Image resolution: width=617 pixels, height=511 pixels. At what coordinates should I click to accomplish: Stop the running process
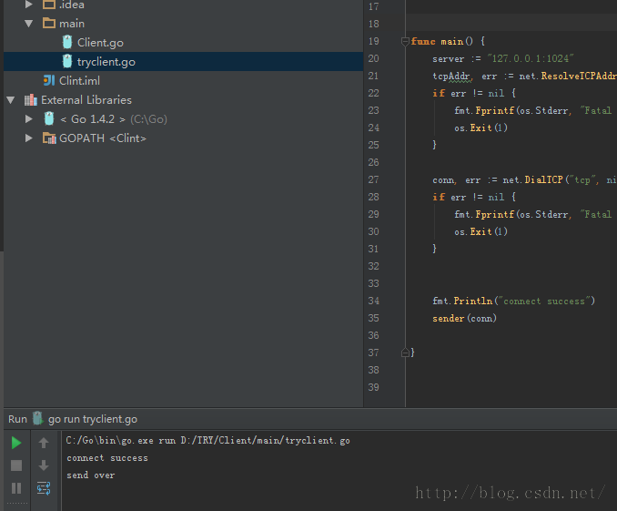[16, 465]
